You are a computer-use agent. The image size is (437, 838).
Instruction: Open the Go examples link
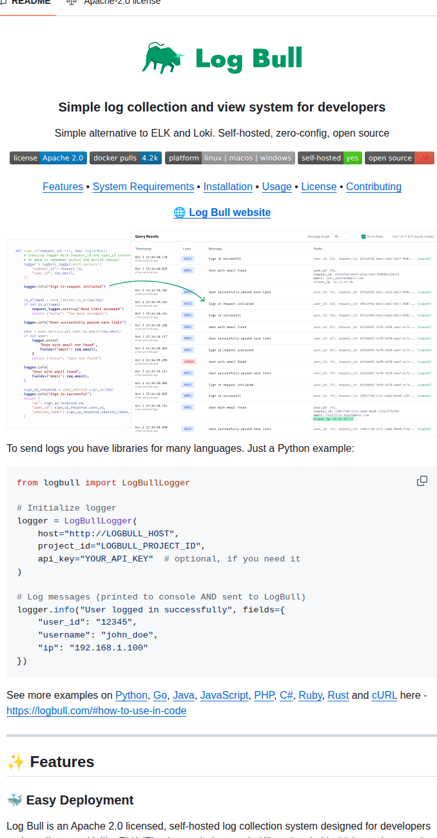pos(160,696)
